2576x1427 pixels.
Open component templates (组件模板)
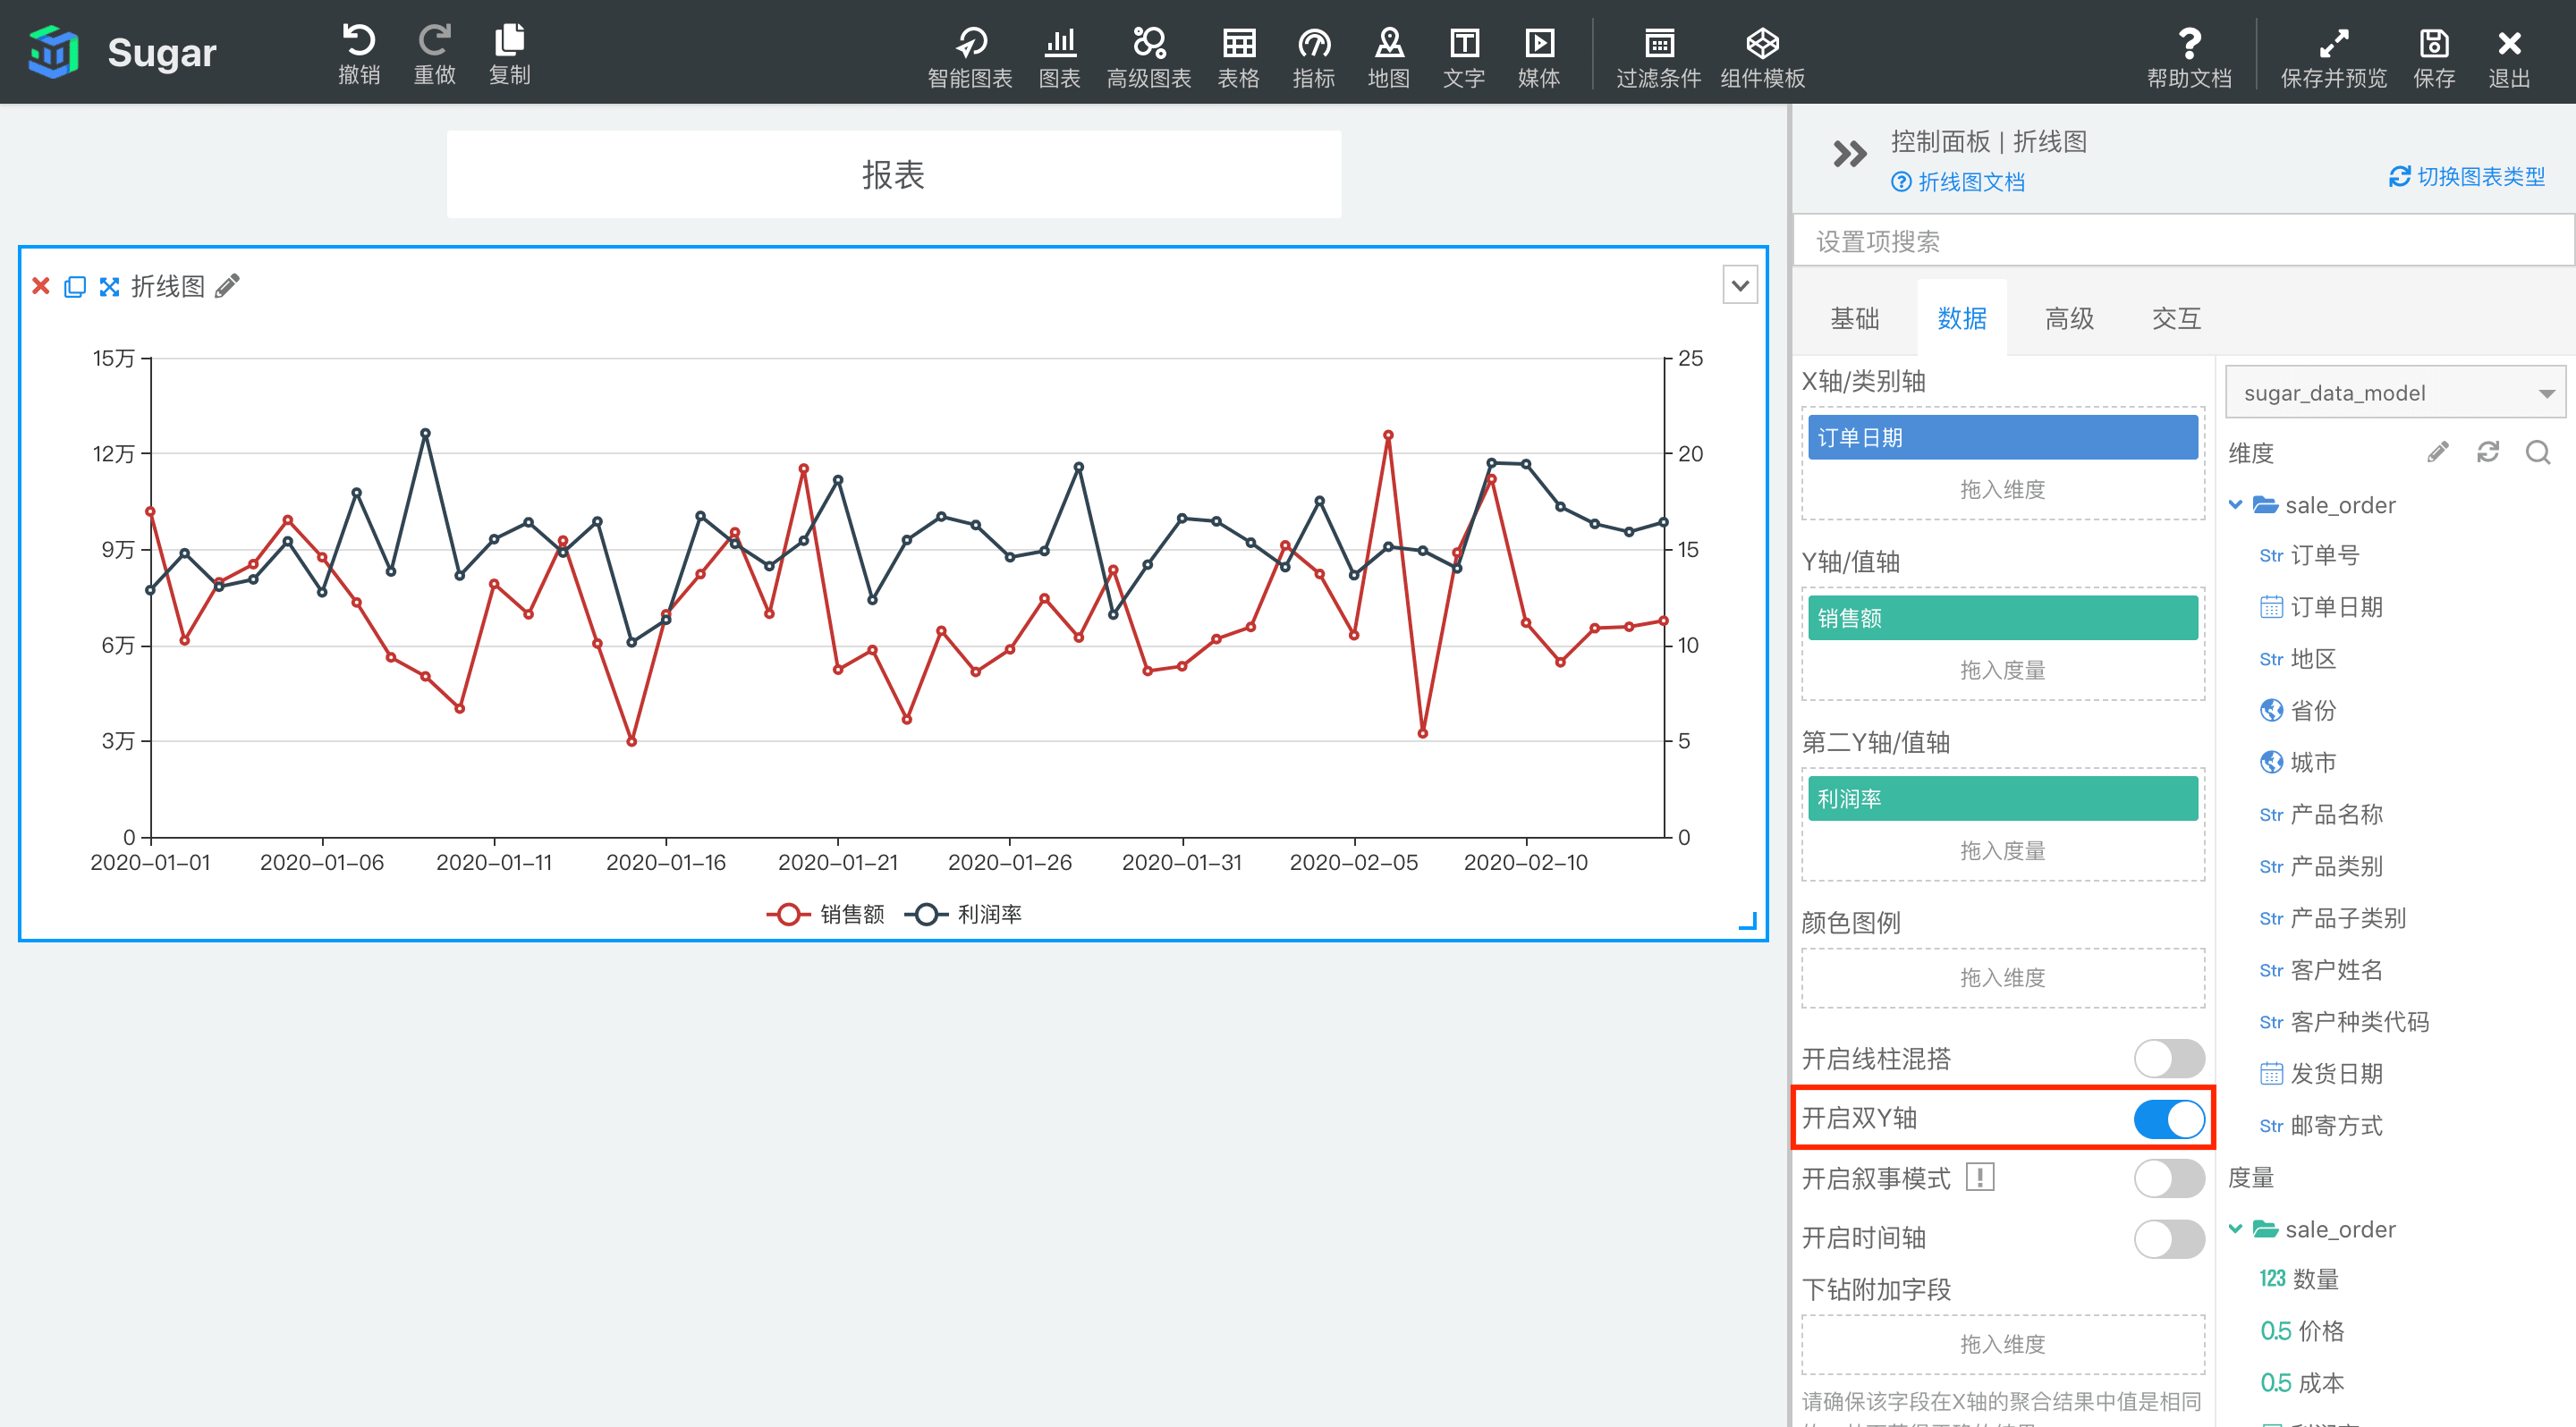1762,56
